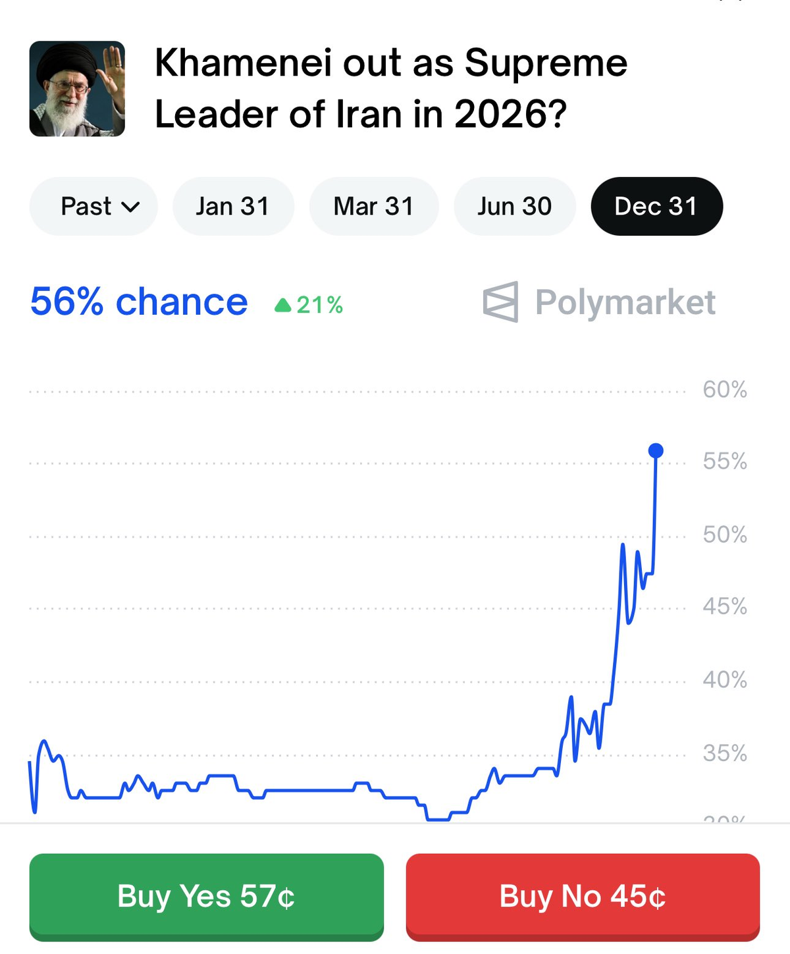Open the Past time range dropdown
Image resolution: width=790 pixels, height=954 pixels.
tap(93, 206)
